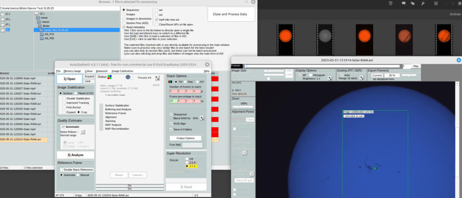Toggle the Sharpened checkbox
462x198 pixels.
click(171, 114)
